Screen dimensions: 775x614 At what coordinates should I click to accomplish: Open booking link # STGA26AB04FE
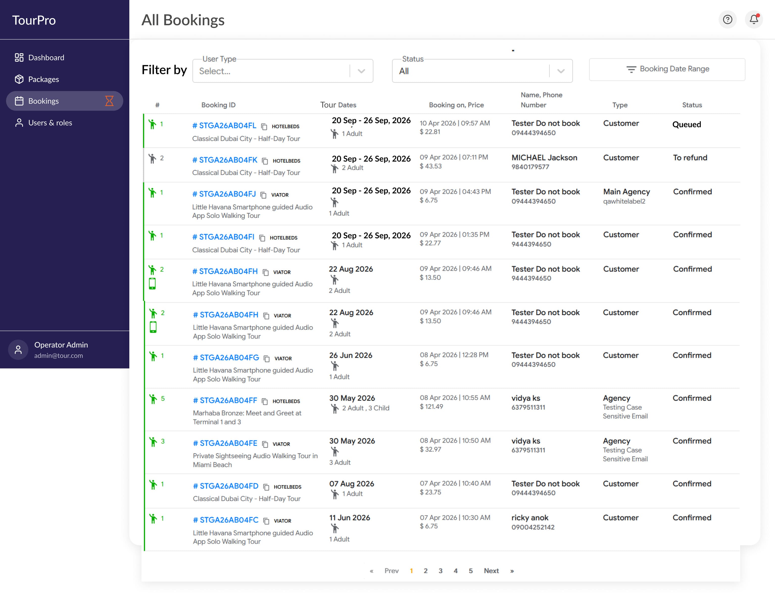click(x=225, y=443)
